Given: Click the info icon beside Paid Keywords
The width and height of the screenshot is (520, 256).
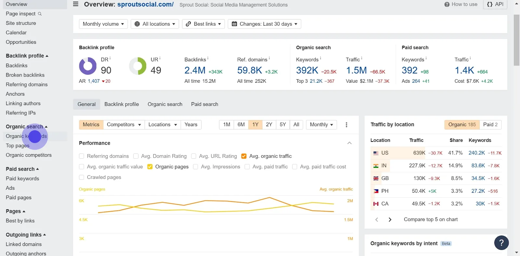Looking at the screenshot, I should tap(426, 58).
